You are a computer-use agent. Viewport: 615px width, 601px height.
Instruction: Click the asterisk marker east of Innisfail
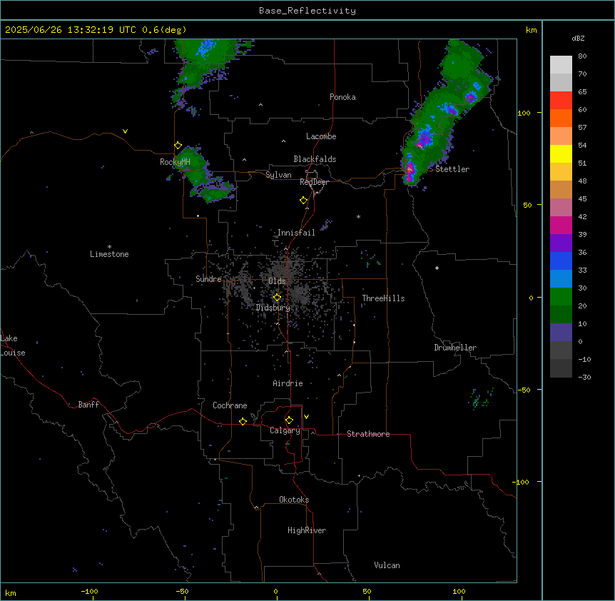358,216
